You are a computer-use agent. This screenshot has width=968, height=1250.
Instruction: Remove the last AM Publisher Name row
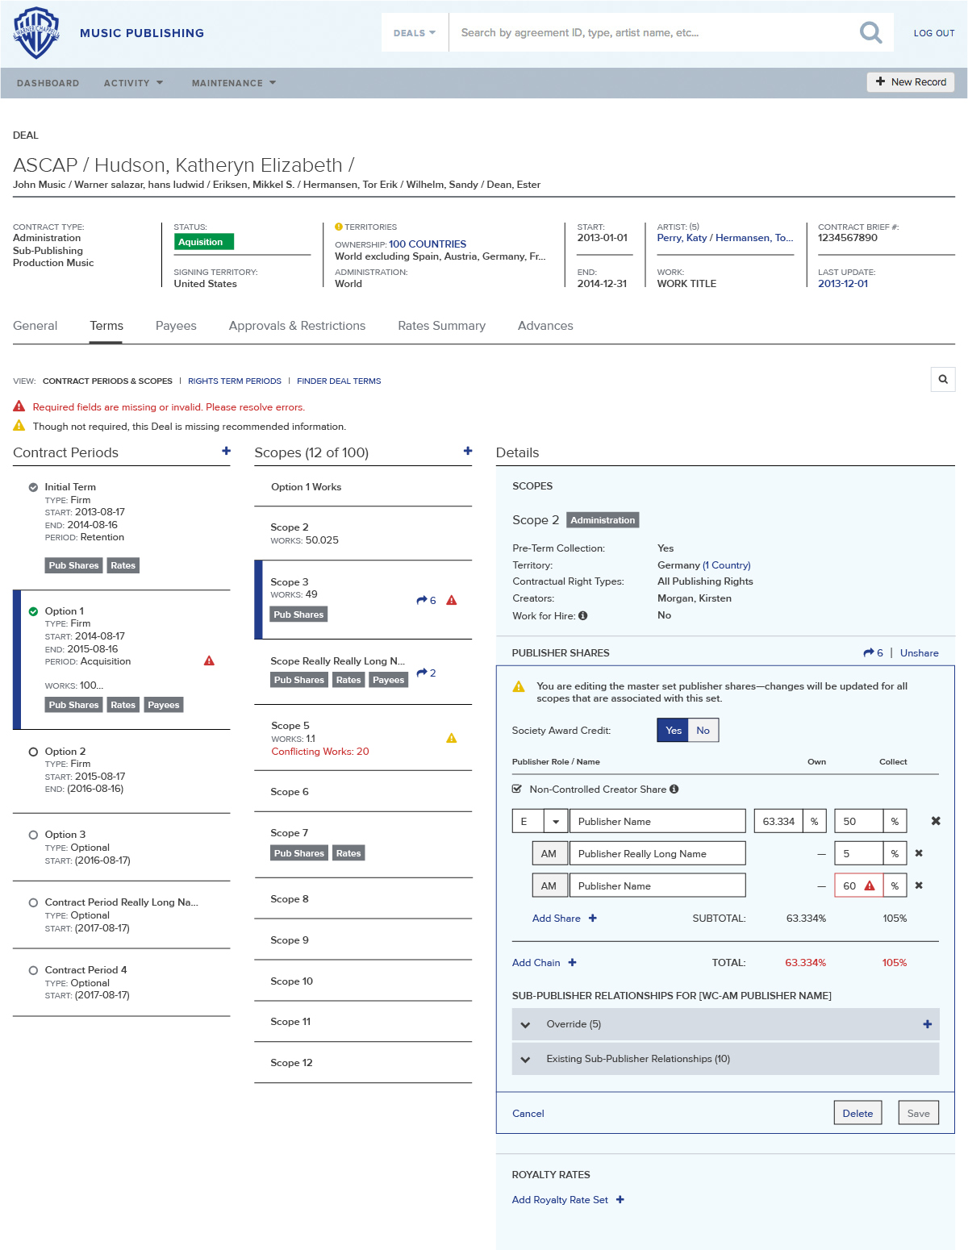pos(919,885)
